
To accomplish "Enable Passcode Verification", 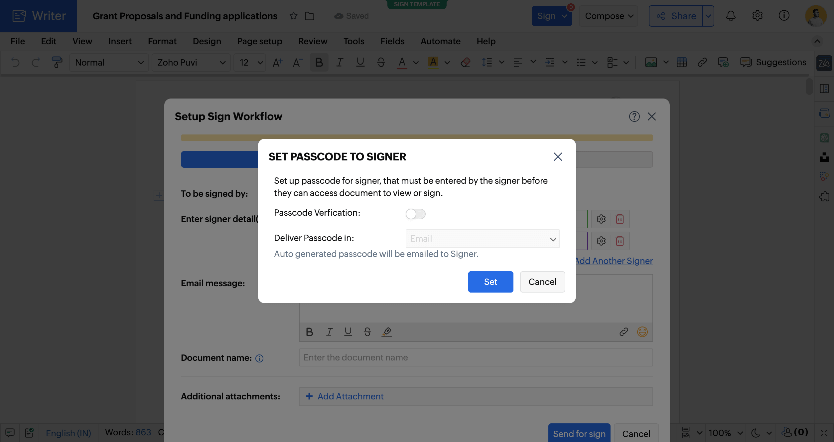I will pyautogui.click(x=415, y=214).
